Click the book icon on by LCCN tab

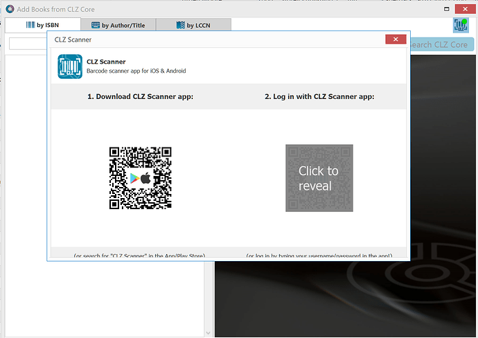(x=181, y=26)
